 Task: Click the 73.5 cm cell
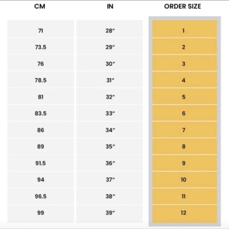41,47
